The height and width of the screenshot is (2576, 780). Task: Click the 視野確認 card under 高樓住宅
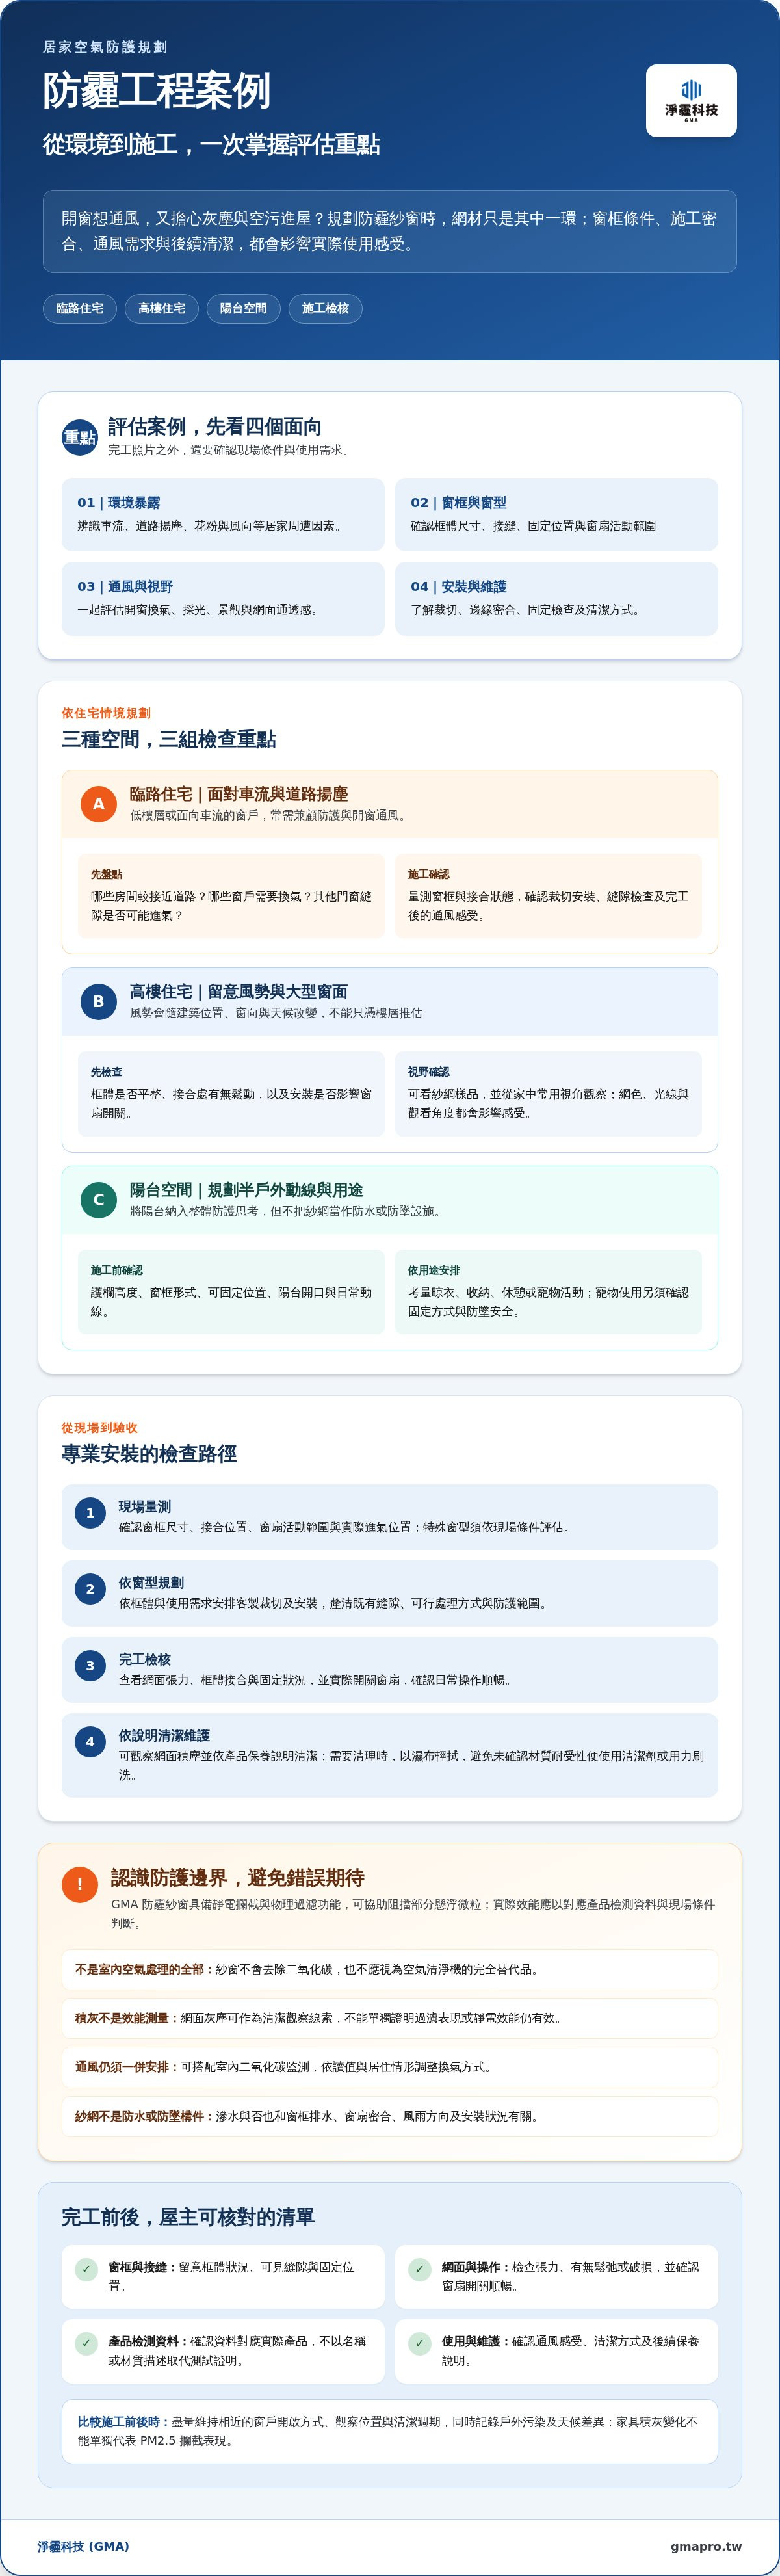pos(548,1093)
